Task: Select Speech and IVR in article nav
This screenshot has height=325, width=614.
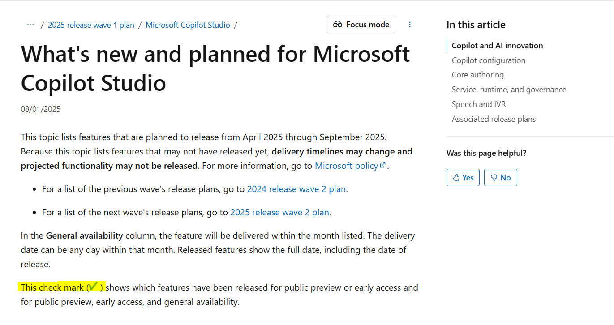Action: click(x=479, y=104)
